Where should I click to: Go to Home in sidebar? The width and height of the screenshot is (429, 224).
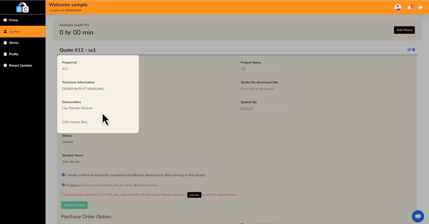click(23, 20)
